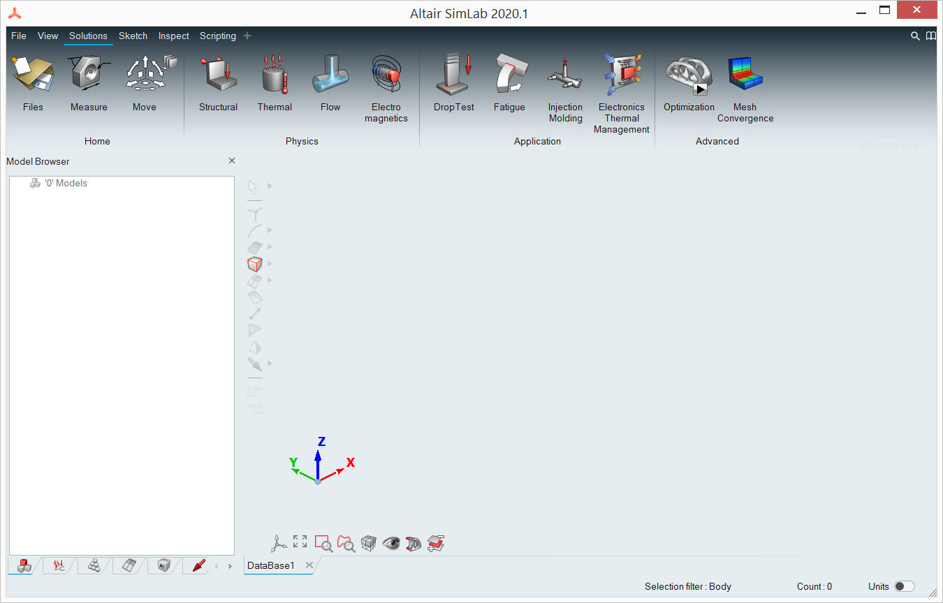Click the axis orientation view icon
The width and height of the screenshot is (943, 603).
pos(279,543)
